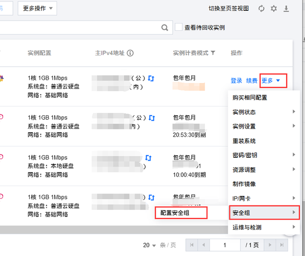Click 操作 column header
This screenshot has height=256, width=305.
click(x=237, y=53)
